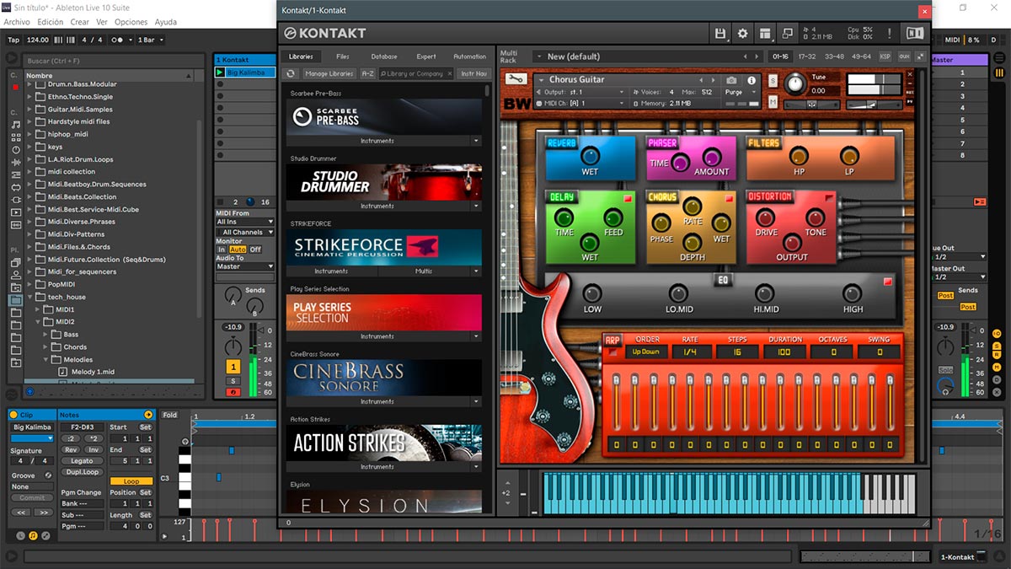Show Chorus Guitar info icon
The width and height of the screenshot is (1011, 569).
(752, 80)
